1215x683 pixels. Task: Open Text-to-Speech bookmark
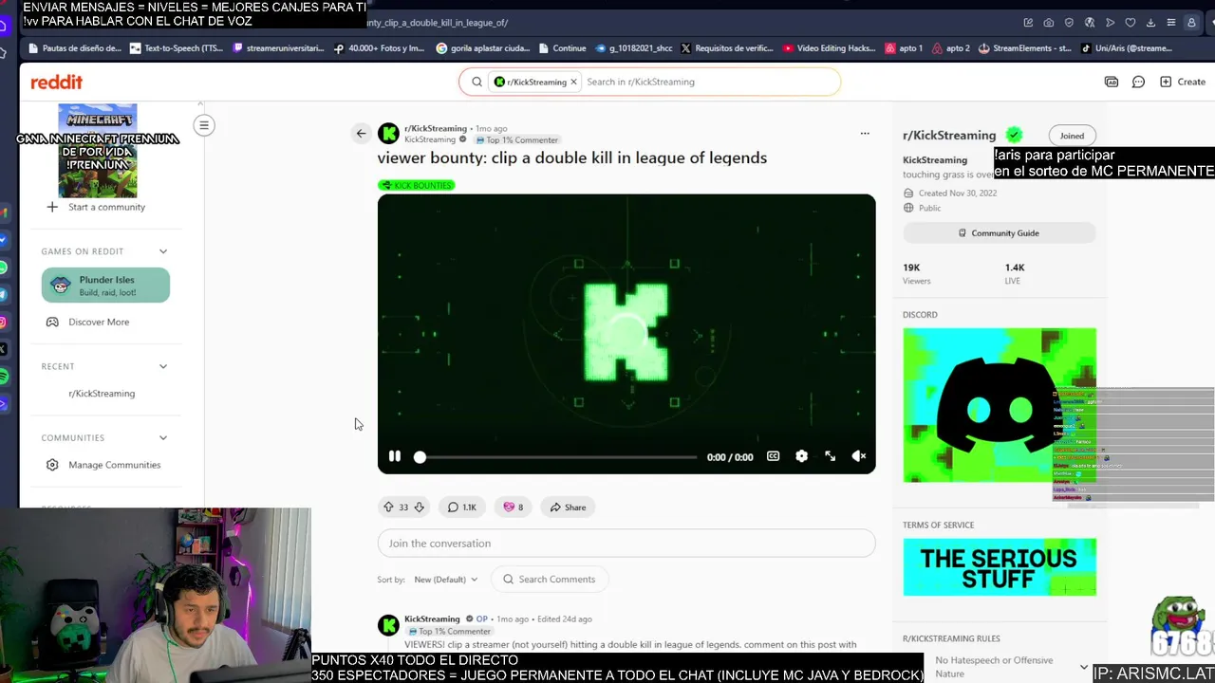click(177, 48)
